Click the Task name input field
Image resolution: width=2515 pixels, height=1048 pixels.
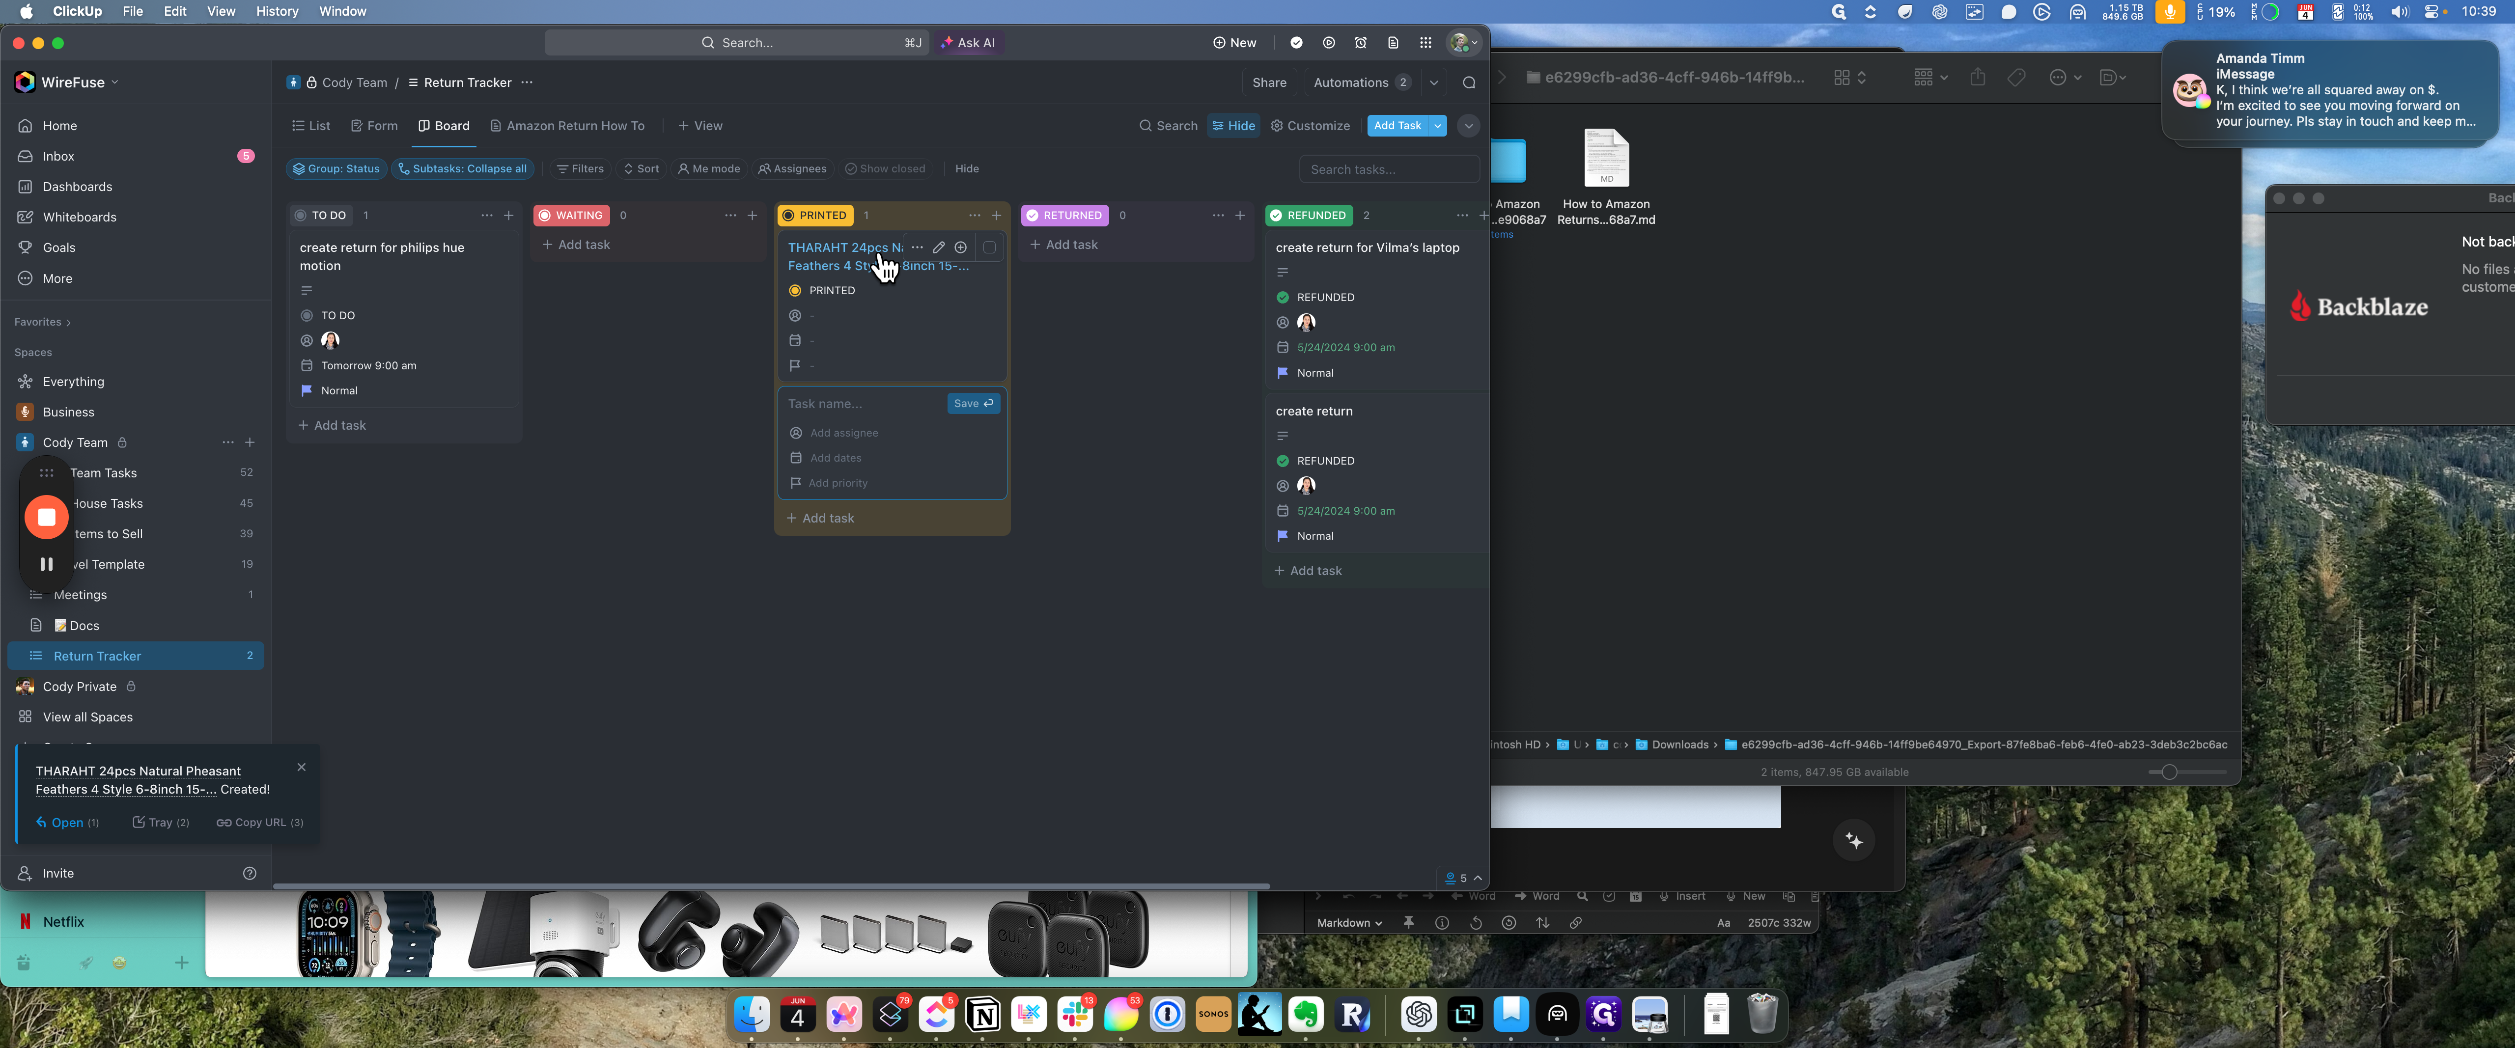pos(863,404)
